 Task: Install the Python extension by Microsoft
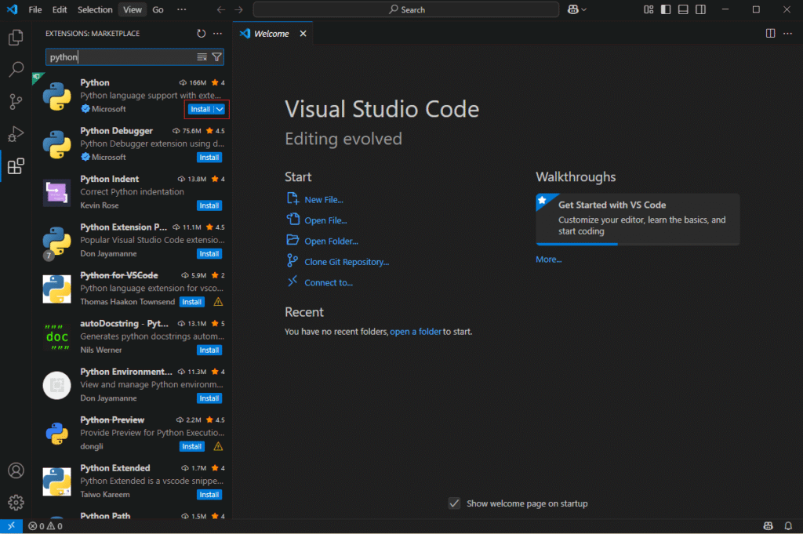point(200,109)
